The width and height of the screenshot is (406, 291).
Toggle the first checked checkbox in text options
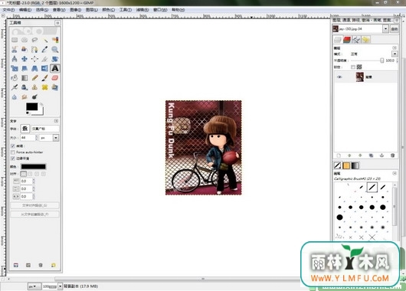pos(13,146)
